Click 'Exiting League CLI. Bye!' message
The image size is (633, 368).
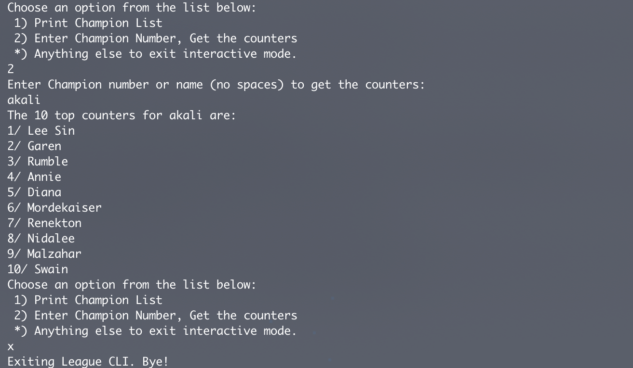click(x=88, y=361)
